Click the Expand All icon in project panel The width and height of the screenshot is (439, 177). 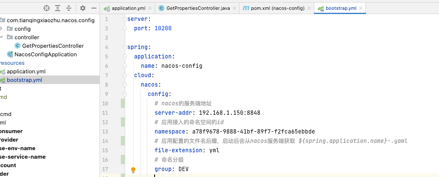58,8
